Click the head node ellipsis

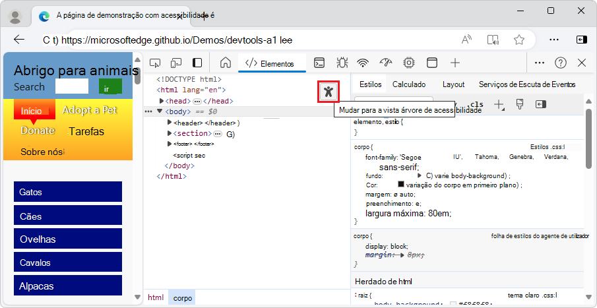(x=197, y=102)
